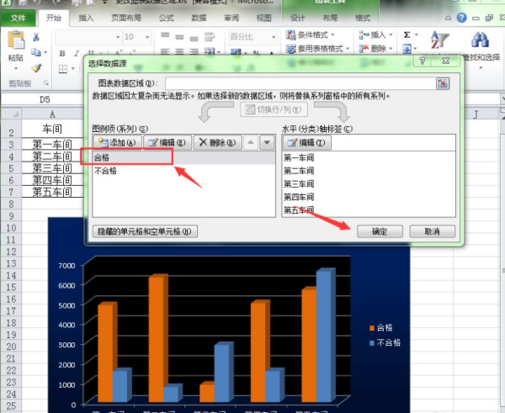The width and height of the screenshot is (505, 413).
Task: Click the tallest blue bar in the chart
Action: point(325,336)
